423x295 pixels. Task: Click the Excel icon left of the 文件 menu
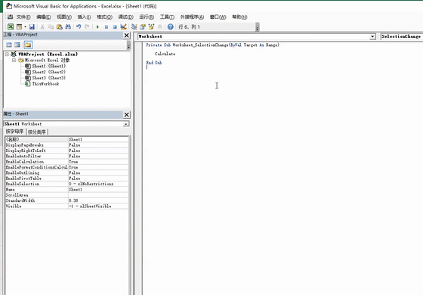coord(11,17)
